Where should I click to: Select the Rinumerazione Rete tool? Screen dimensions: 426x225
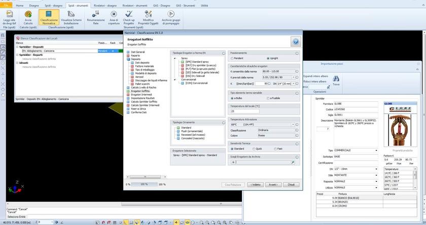96,15
